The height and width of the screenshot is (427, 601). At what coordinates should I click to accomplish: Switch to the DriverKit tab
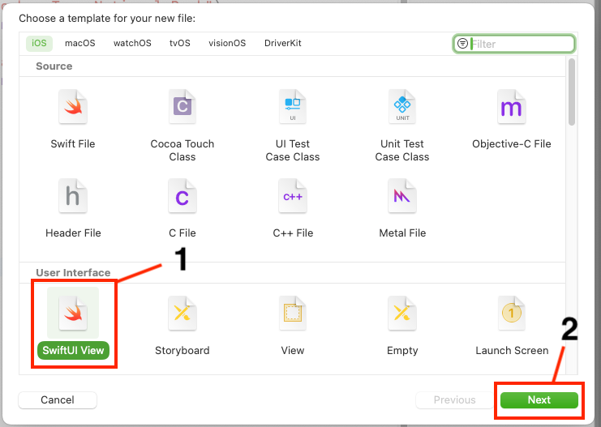pyautogui.click(x=283, y=43)
